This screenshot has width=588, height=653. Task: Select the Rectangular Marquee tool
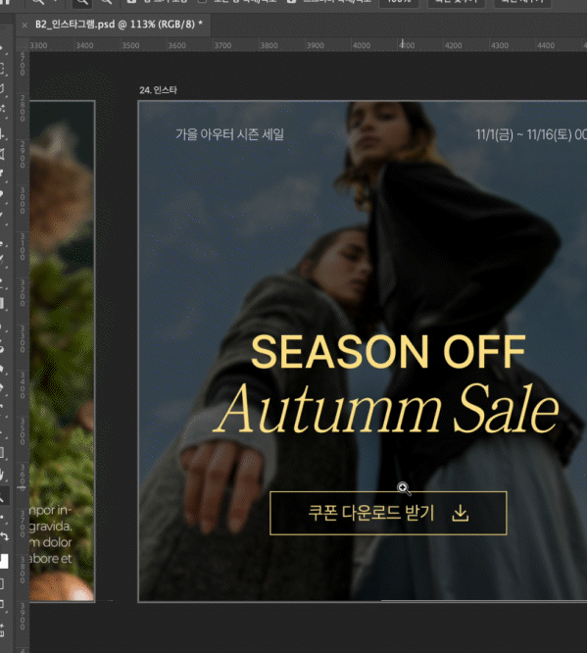click(x=4, y=68)
